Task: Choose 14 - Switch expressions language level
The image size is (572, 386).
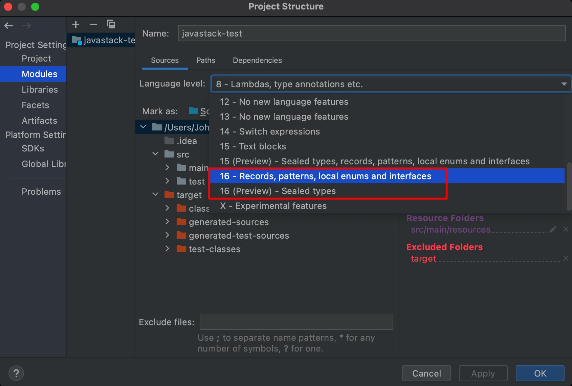Action: [x=270, y=131]
